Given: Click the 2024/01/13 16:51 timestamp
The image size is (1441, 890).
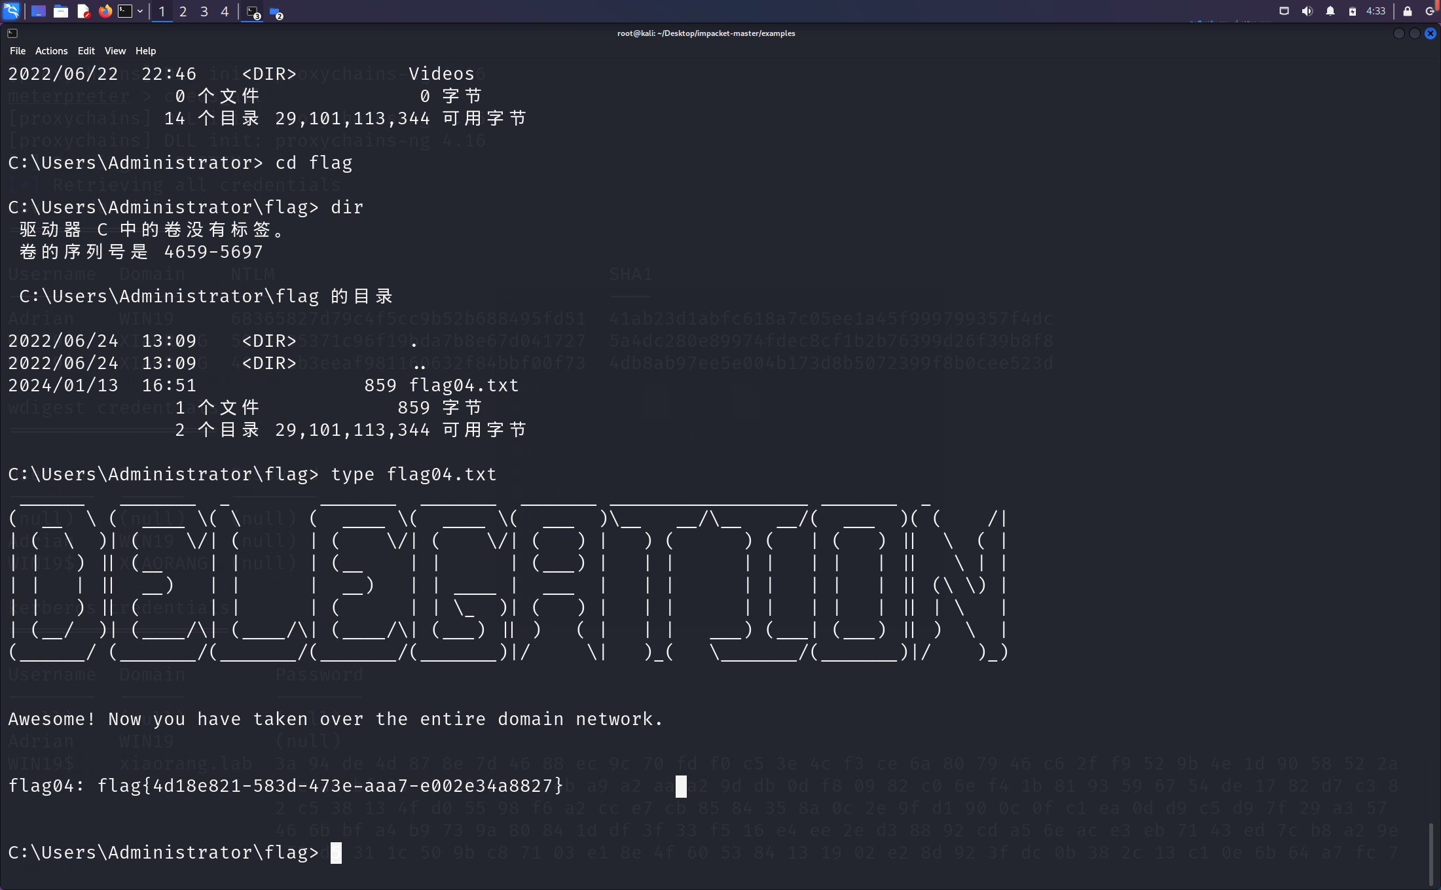Looking at the screenshot, I should [102, 385].
